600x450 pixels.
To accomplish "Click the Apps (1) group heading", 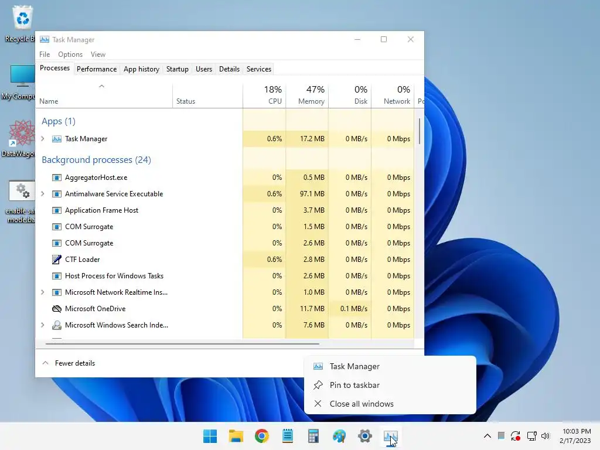I will pyautogui.click(x=59, y=121).
